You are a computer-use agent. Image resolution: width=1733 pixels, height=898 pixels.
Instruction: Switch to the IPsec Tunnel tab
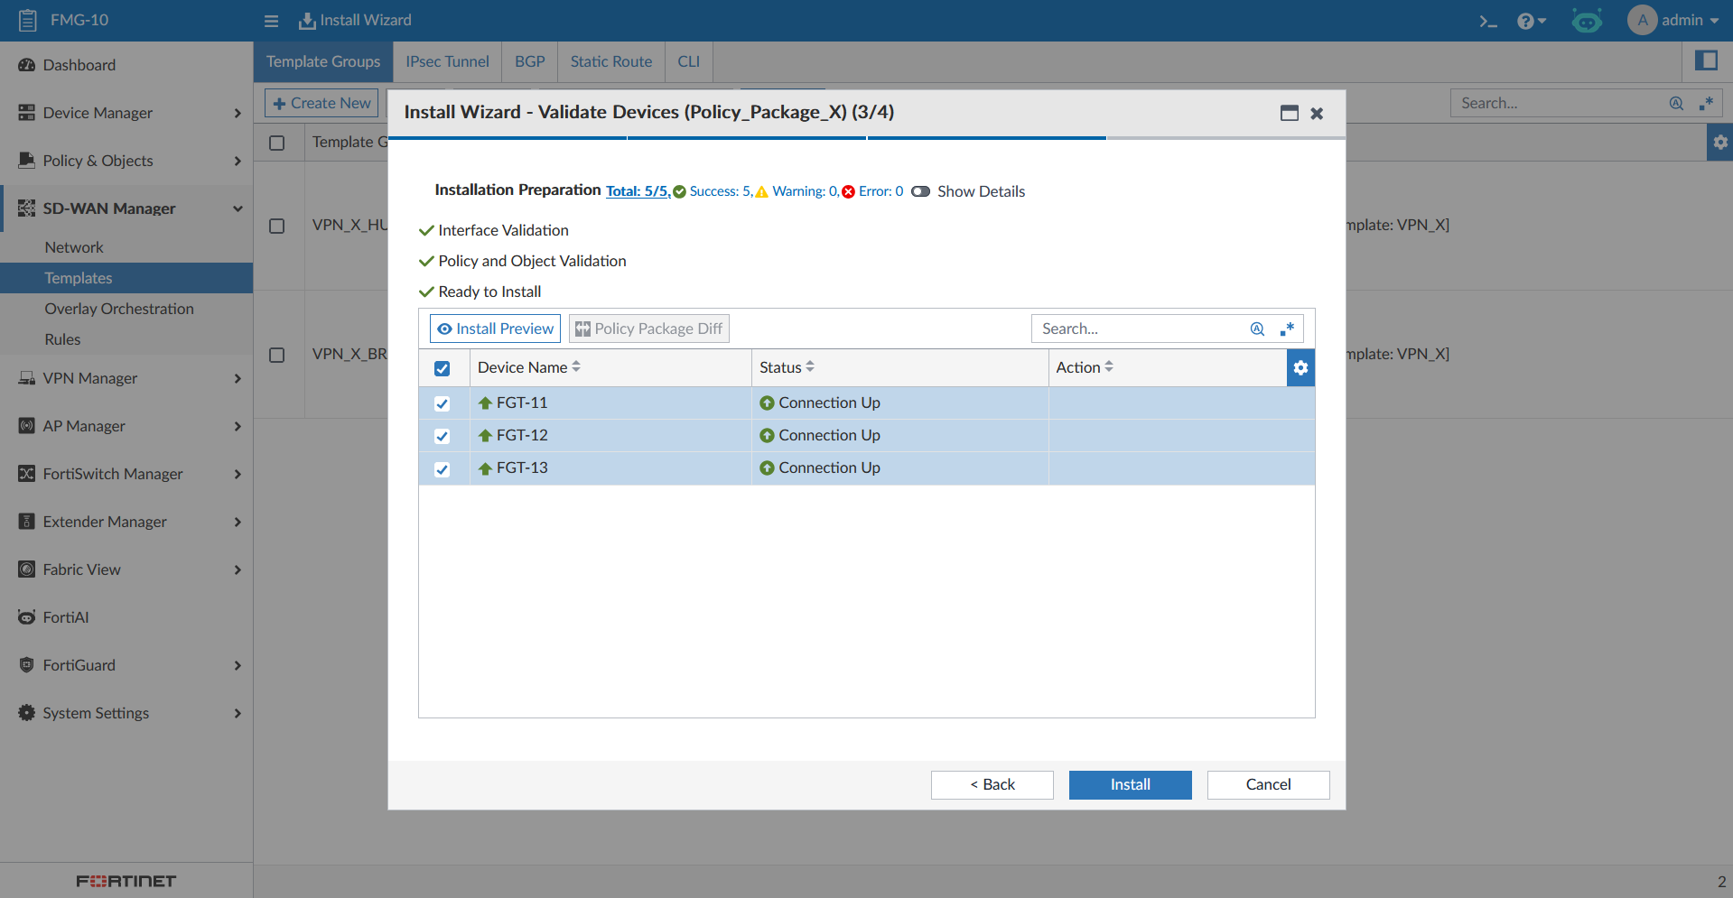[x=447, y=61]
